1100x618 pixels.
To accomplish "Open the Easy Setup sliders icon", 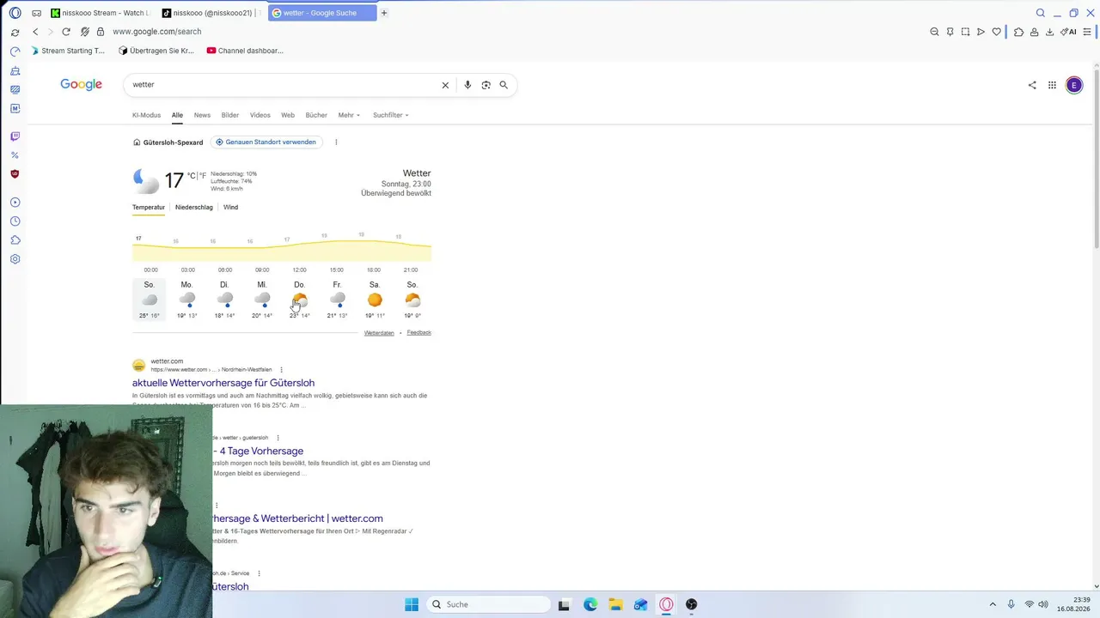I will [1087, 32].
